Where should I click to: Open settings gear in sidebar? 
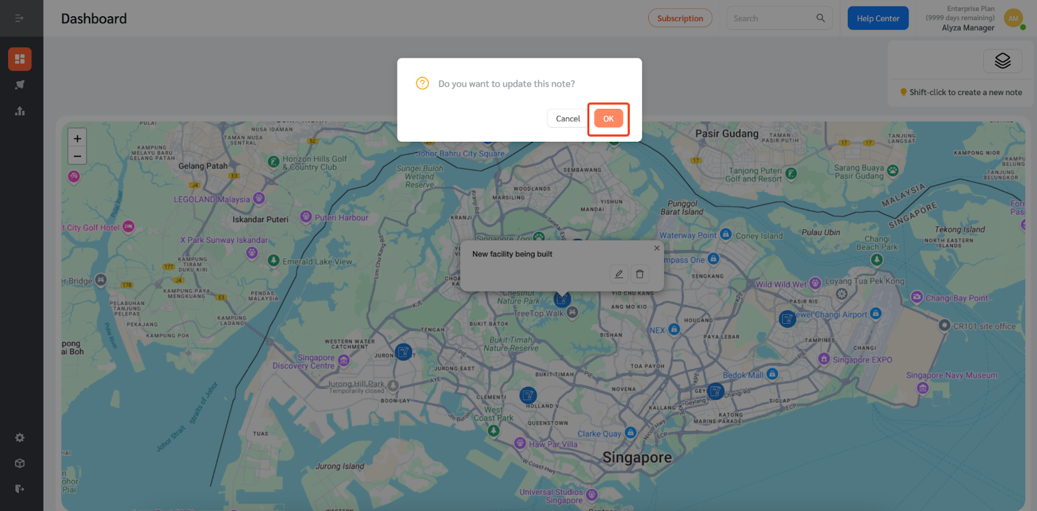point(19,438)
